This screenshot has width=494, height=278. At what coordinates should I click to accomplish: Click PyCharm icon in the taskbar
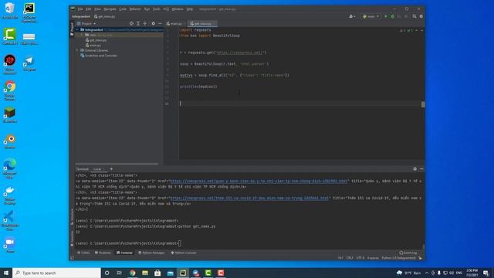click(x=183, y=273)
